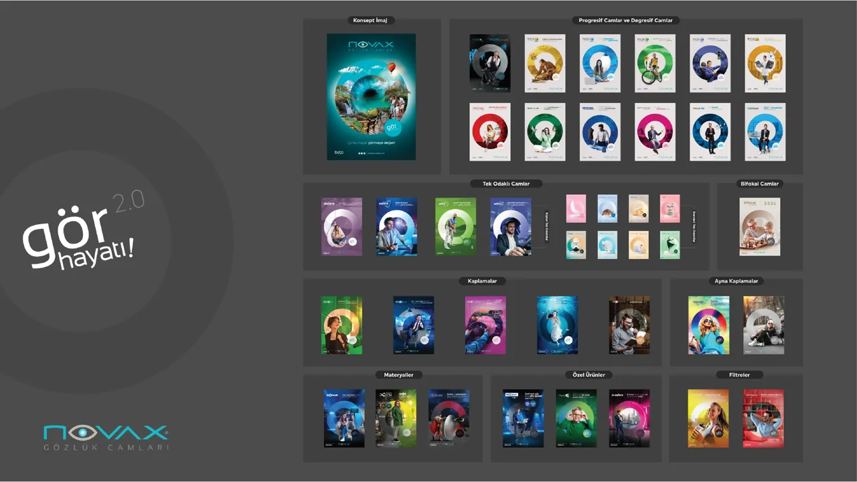Open the underwater woman in white dress poster
The width and height of the screenshot is (857, 482).
(x=557, y=325)
